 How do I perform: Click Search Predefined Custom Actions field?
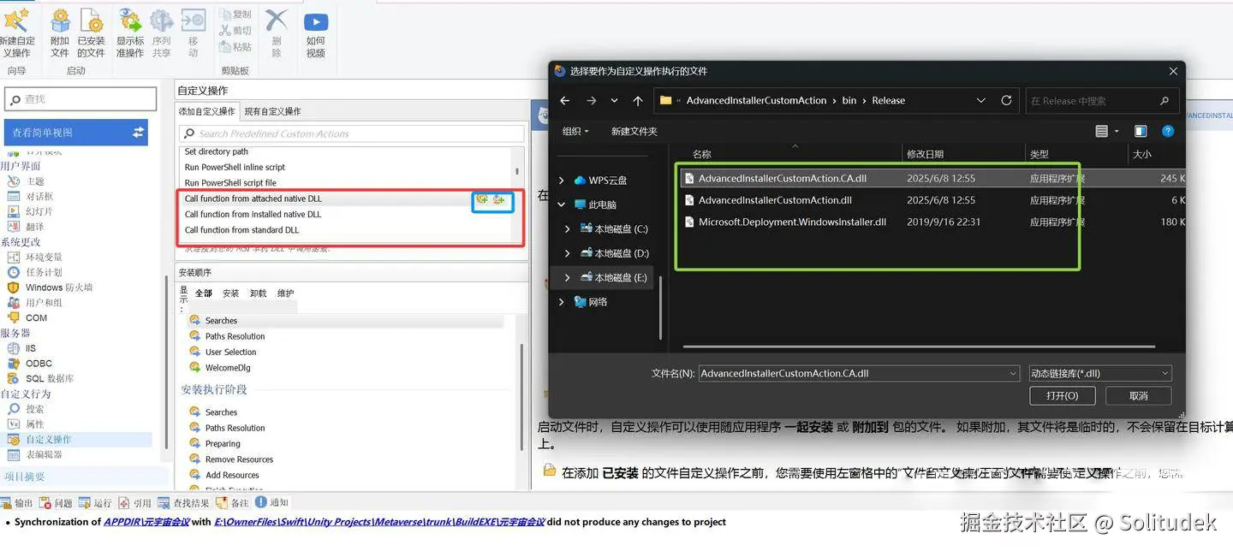351,133
